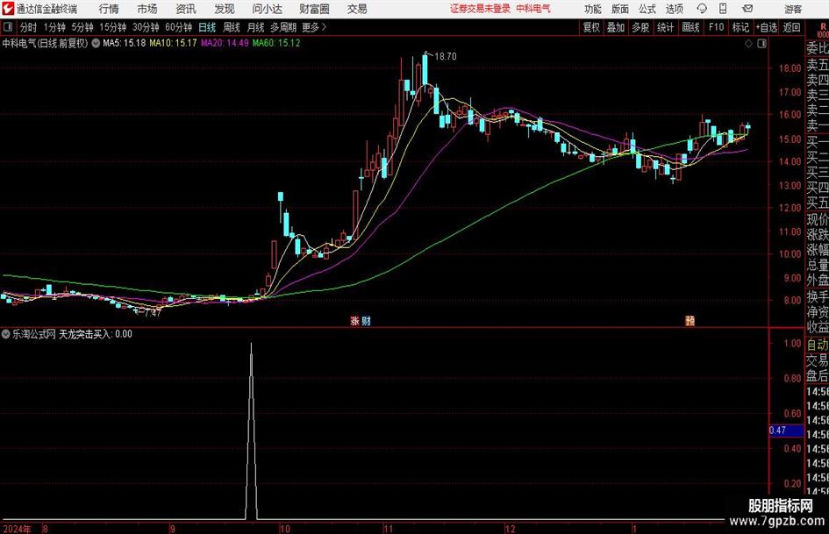Click the 0.47 indicator value tag
This screenshot has width=829, height=534.
(x=786, y=431)
